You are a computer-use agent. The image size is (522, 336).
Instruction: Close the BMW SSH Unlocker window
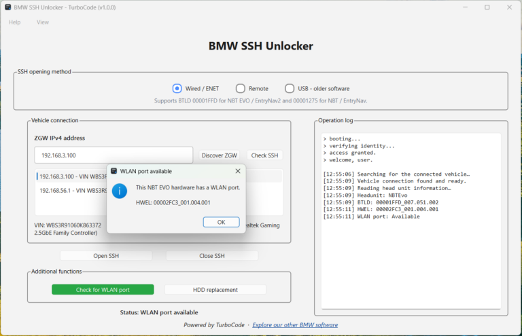(509, 7)
